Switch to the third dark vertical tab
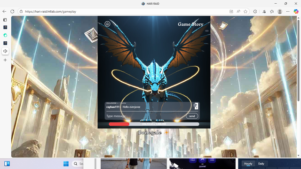 pos(5,43)
